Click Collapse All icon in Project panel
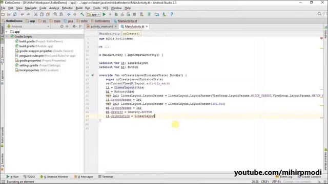328x184 pixels. click(x=67, y=27)
